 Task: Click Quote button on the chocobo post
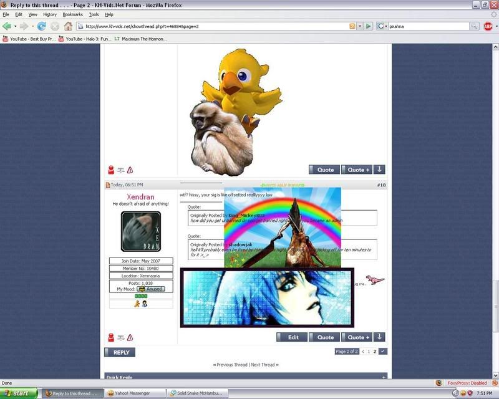pyautogui.click(x=324, y=170)
